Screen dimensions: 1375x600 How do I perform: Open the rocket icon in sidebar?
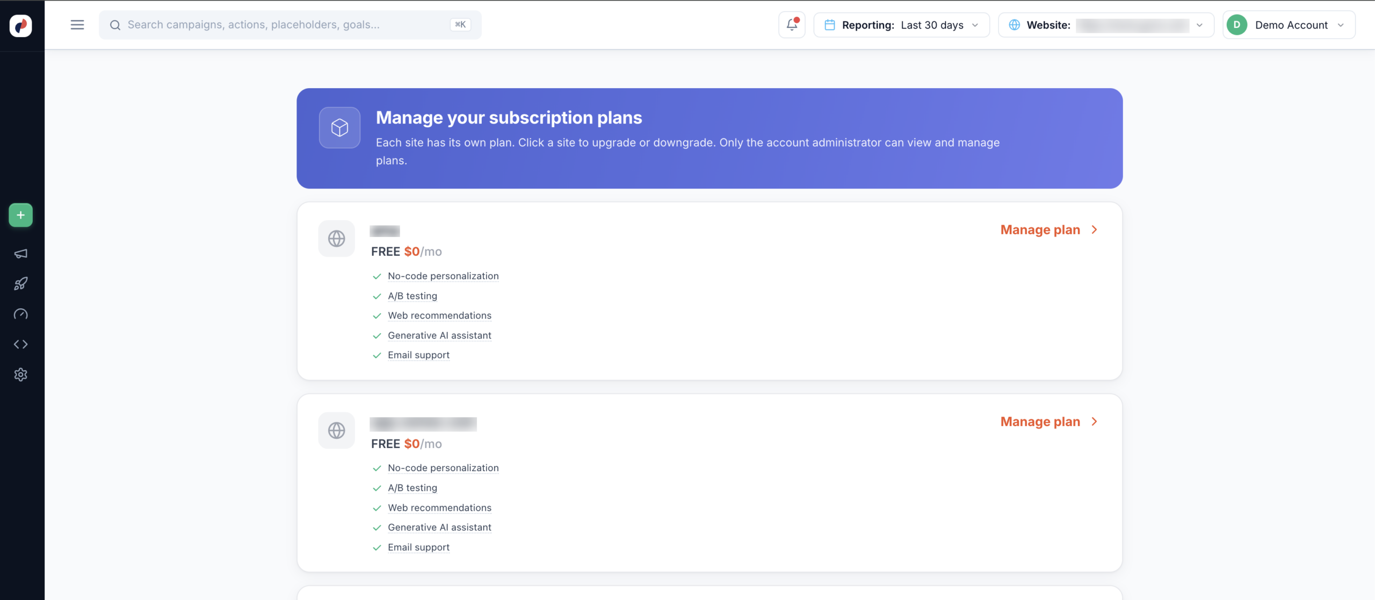point(21,284)
